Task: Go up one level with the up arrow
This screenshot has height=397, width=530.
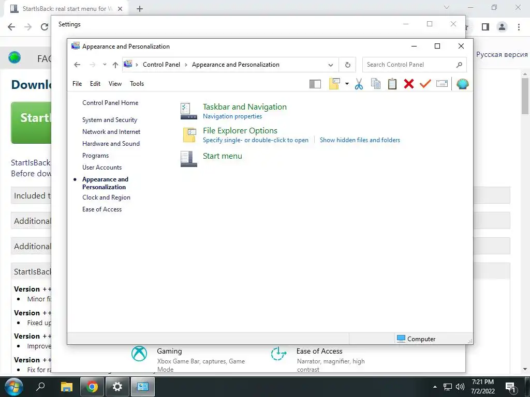Action: (x=115, y=65)
